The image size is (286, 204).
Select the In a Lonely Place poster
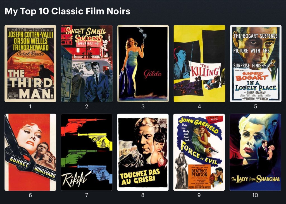(256, 64)
